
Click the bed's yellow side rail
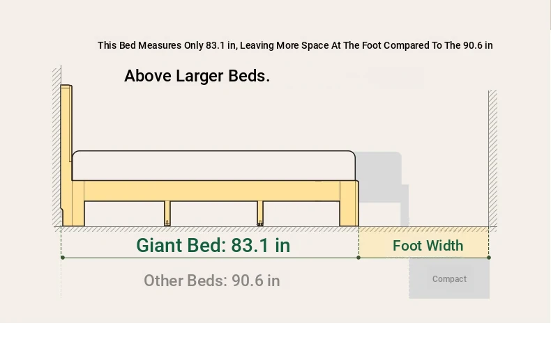(212, 191)
